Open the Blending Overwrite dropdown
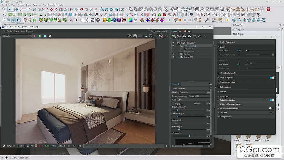 (192, 92)
